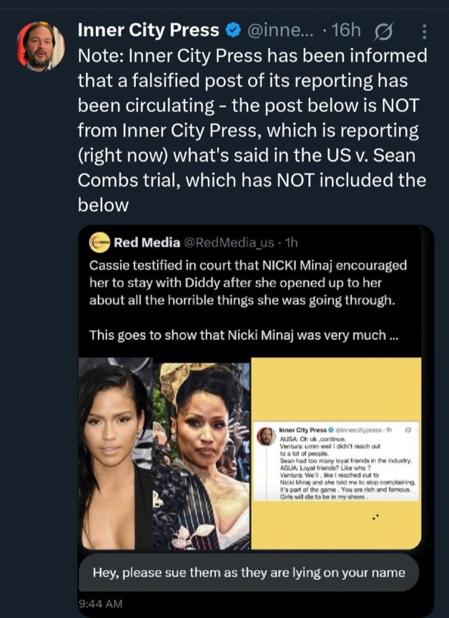Click the truncated @inne... handle
This screenshot has width=449, height=618.
(283, 30)
